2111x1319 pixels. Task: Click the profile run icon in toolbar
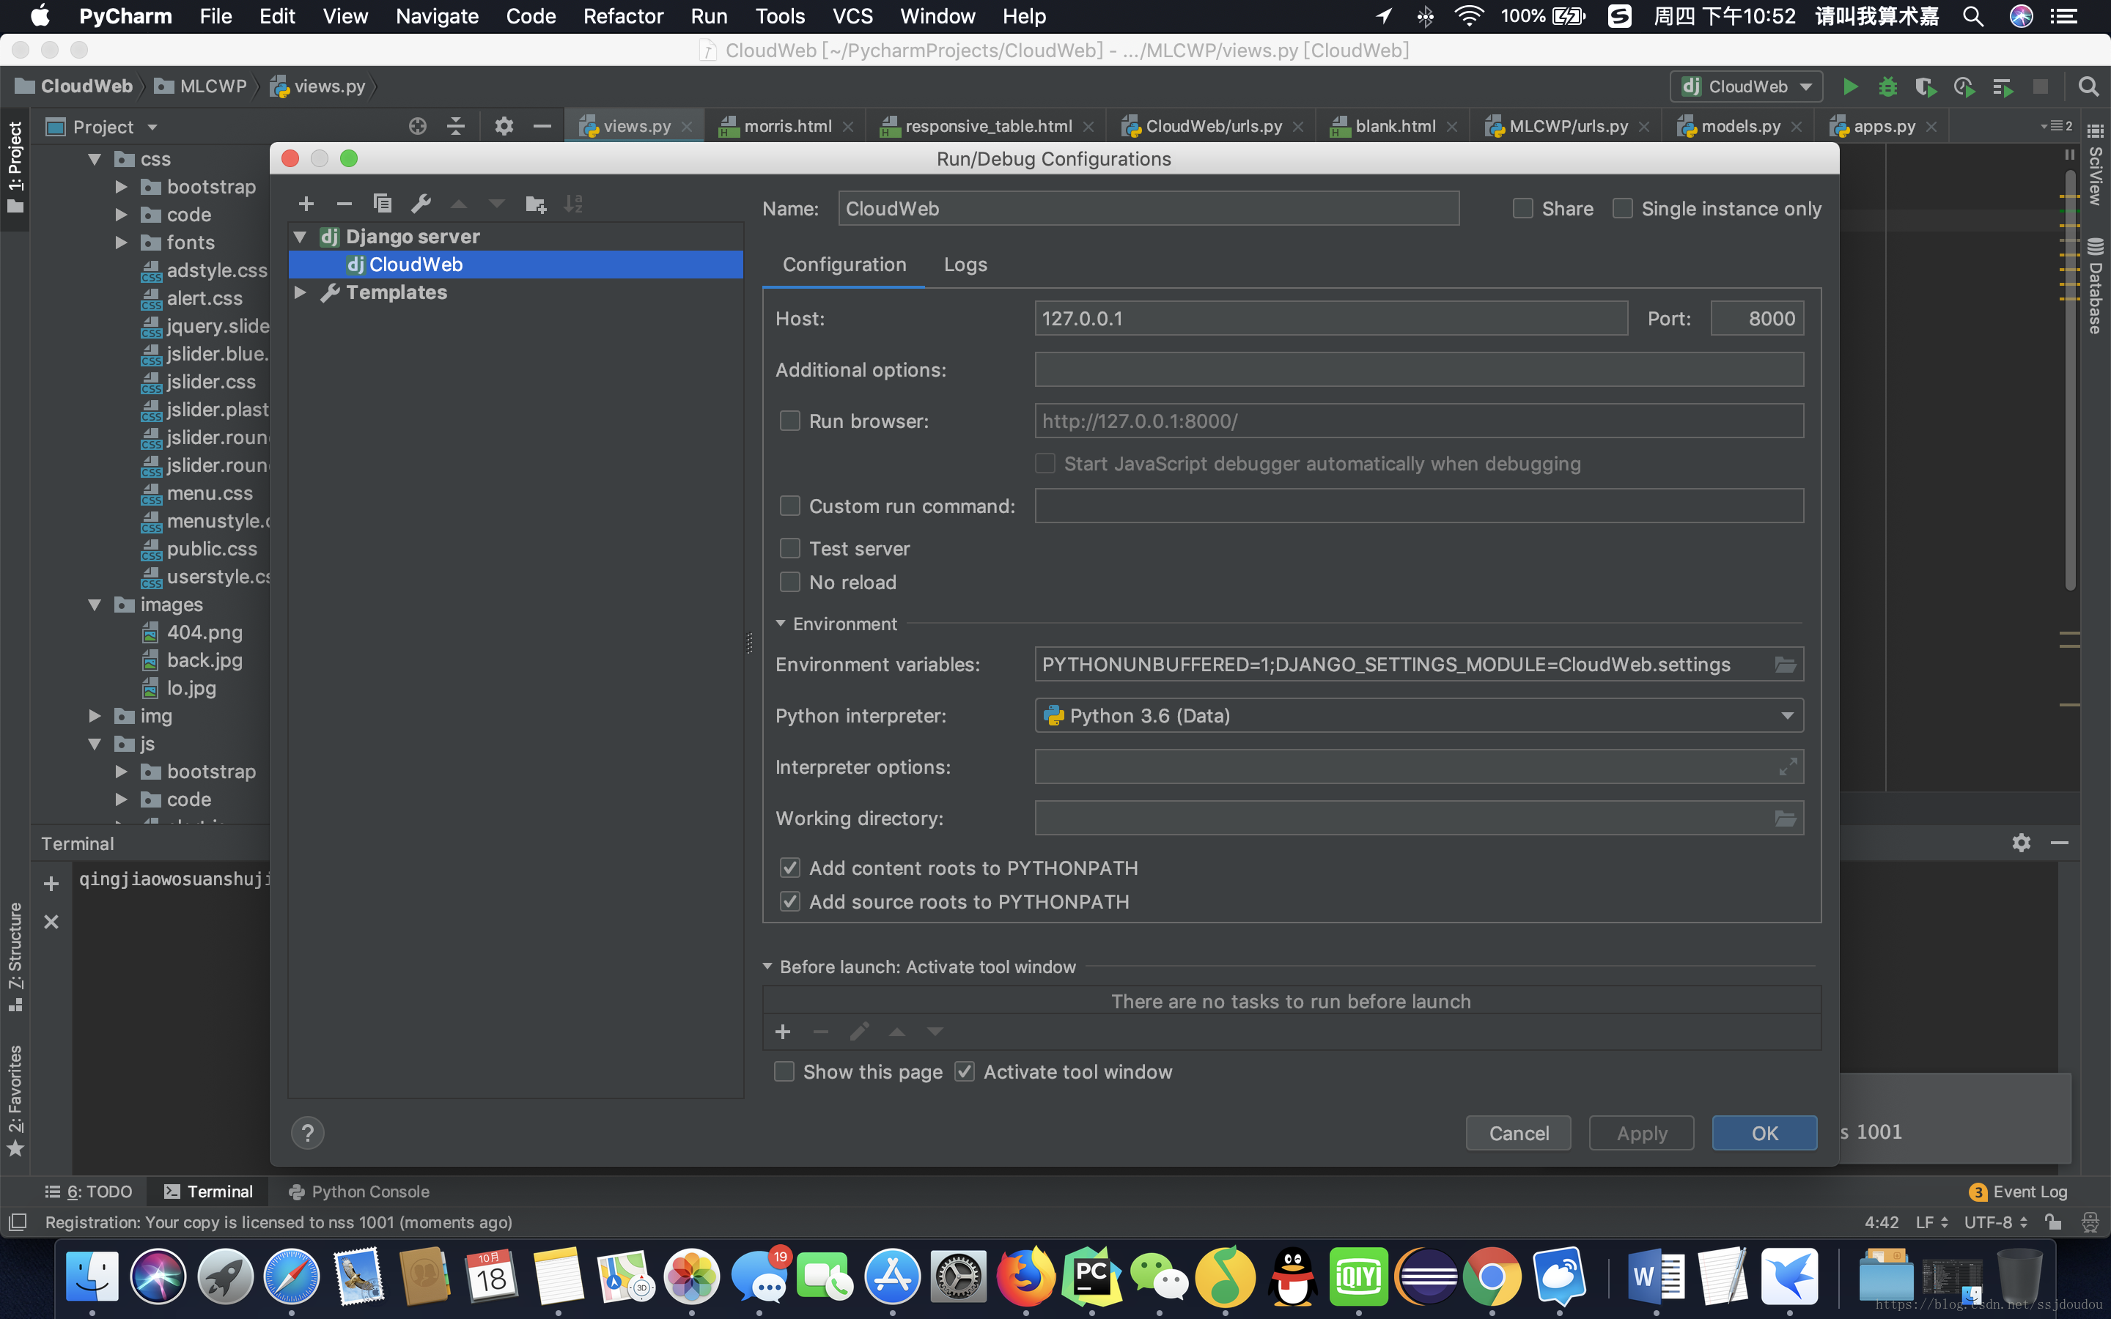coord(1964,86)
